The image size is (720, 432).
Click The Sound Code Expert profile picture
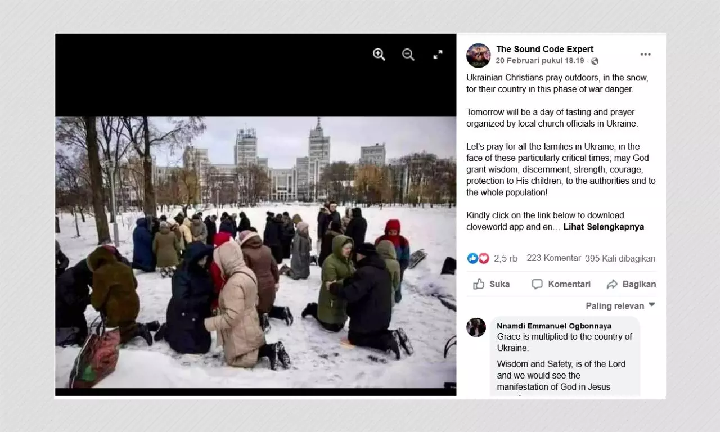pos(479,55)
